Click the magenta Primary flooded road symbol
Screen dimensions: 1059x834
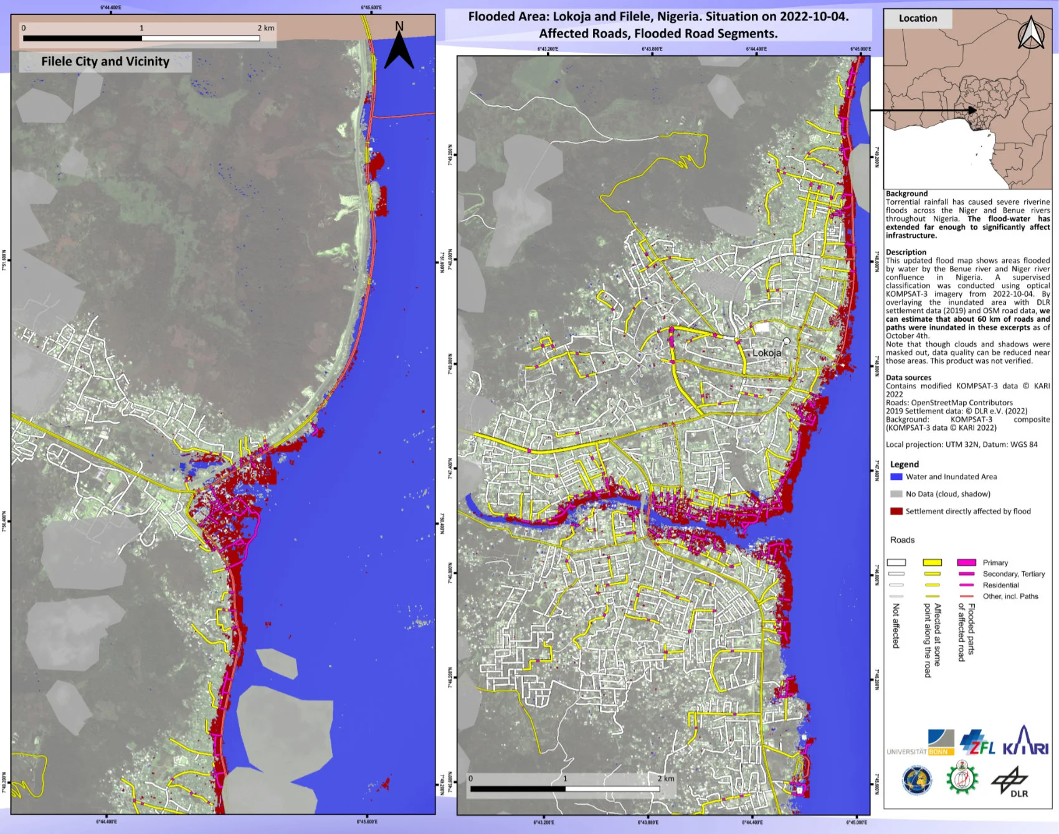[x=966, y=563]
